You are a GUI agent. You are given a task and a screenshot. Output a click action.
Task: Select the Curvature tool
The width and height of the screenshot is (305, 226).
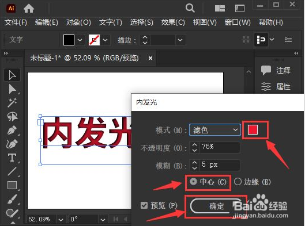12,144
